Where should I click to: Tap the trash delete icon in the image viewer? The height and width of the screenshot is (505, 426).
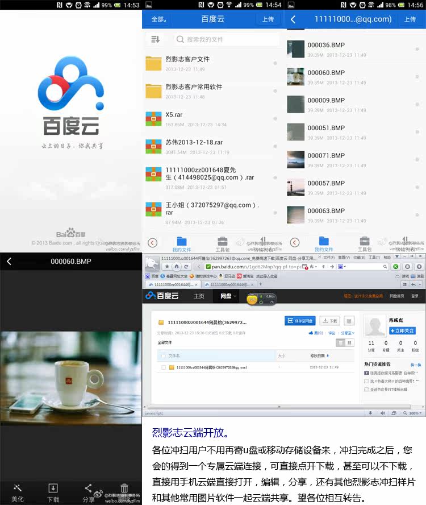point(124,488)
